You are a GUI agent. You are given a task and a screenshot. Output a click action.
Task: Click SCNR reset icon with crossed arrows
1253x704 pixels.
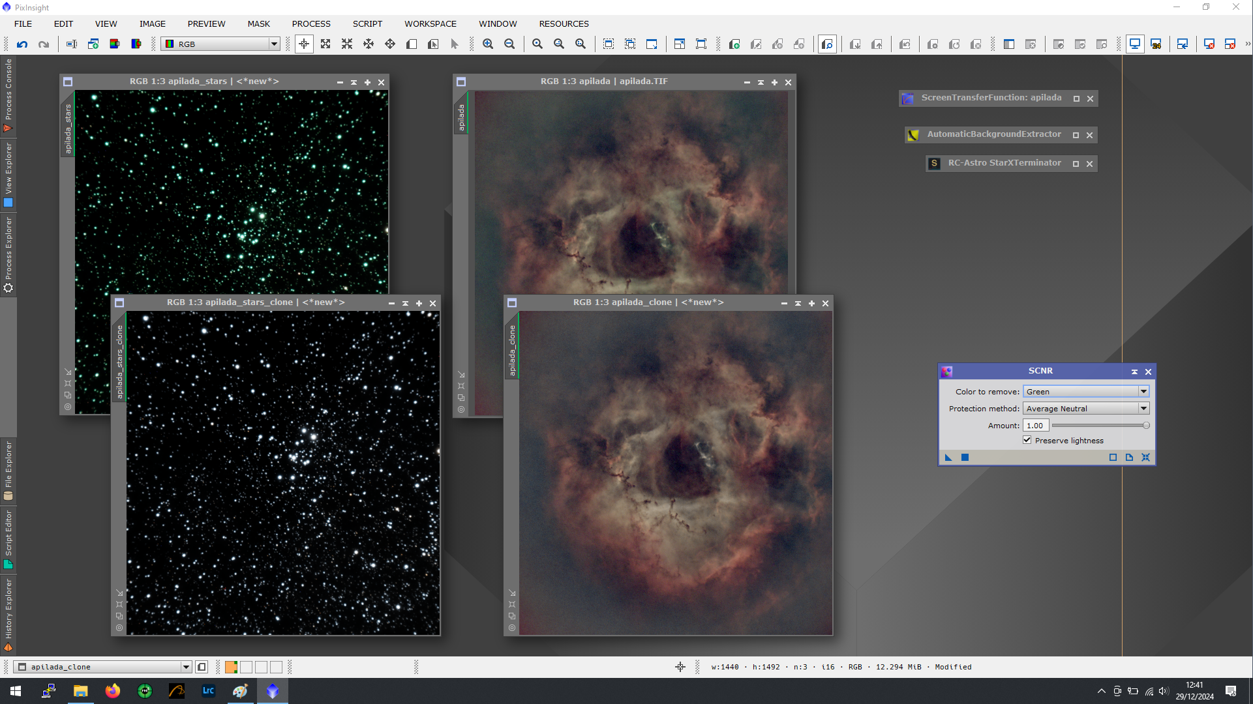(x=1146, y=458)
